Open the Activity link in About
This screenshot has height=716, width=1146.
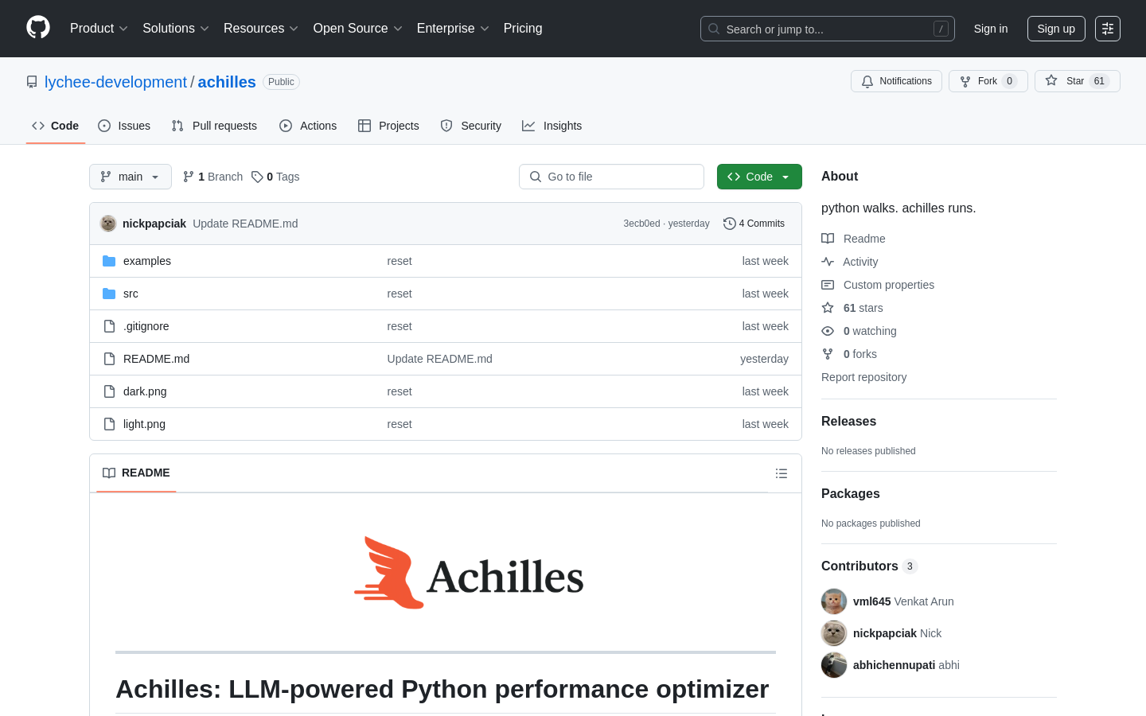point(850,262)
